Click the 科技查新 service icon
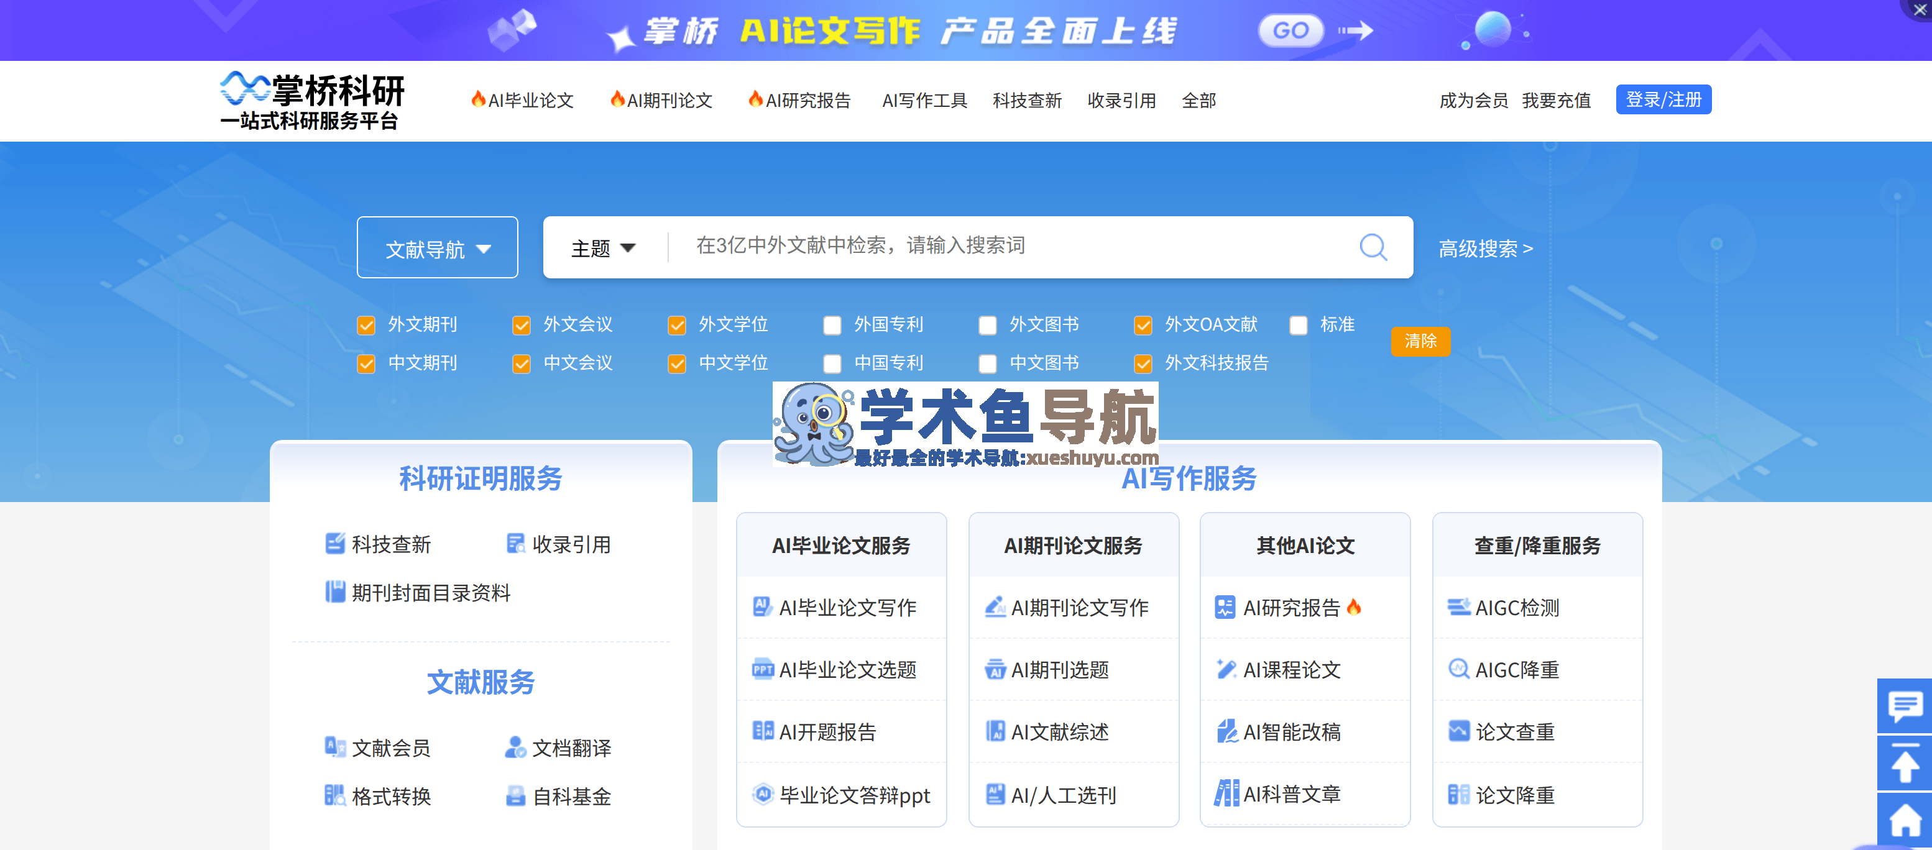The image size is (1932, 850). [x=334, y=544]
